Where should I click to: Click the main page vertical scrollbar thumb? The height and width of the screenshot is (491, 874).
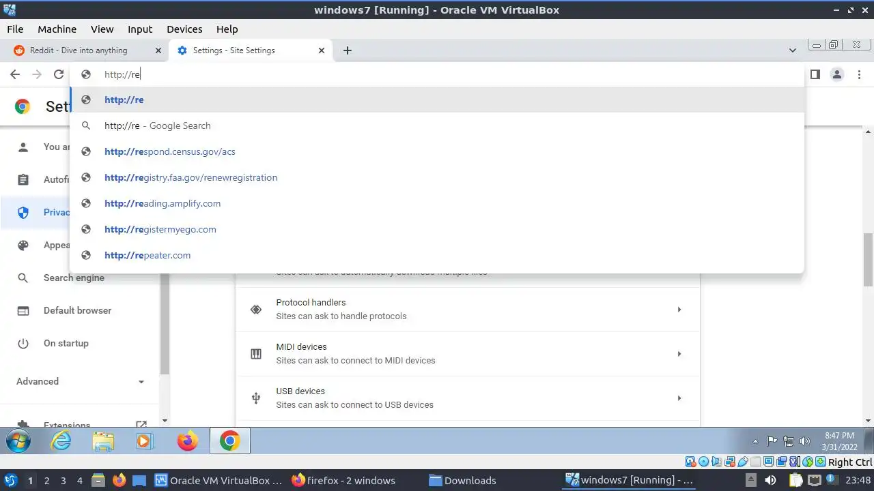click(869, 259)
